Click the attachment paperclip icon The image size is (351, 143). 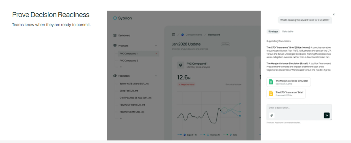[x=271, y=115]
